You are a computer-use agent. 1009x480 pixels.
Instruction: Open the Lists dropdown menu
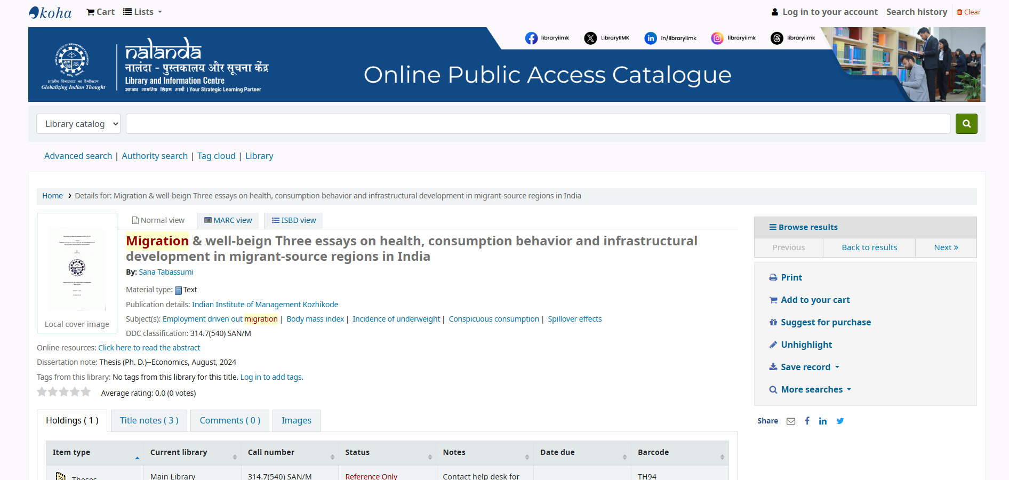coord(142,12)
